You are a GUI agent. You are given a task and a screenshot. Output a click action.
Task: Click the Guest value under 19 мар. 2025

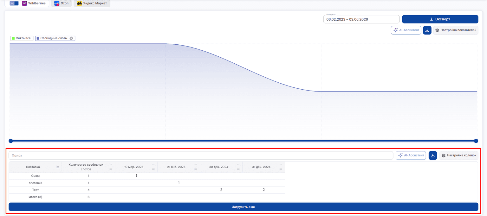click(x=136, y=175)
